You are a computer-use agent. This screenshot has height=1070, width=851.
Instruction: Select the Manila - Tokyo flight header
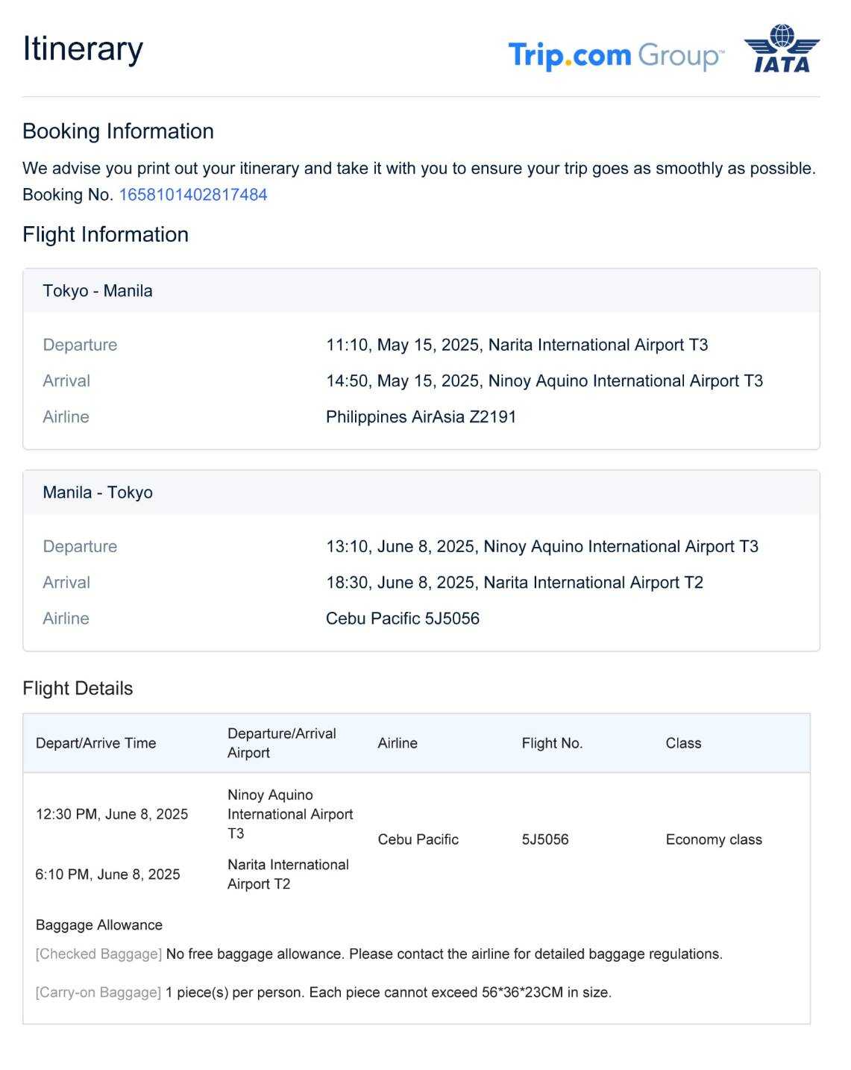tap(98, 492)
